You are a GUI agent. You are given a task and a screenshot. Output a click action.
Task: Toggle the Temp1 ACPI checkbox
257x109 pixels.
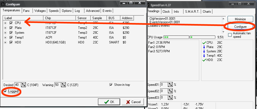click(x=11, y=38)
